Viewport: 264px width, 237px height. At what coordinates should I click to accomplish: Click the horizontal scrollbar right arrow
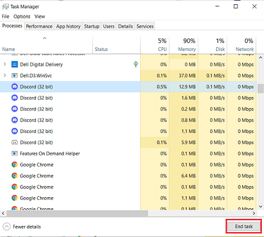tap(254, 213)
